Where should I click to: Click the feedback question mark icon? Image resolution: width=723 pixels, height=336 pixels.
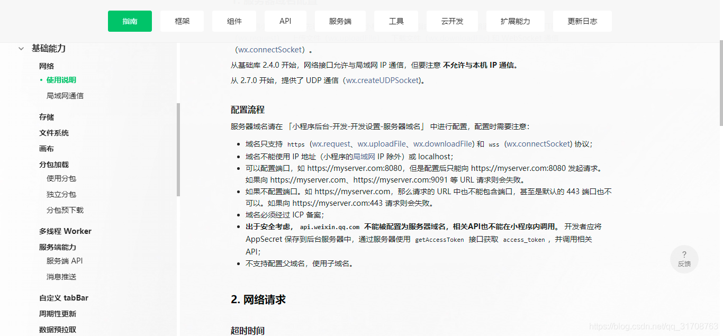coord(684,253)
